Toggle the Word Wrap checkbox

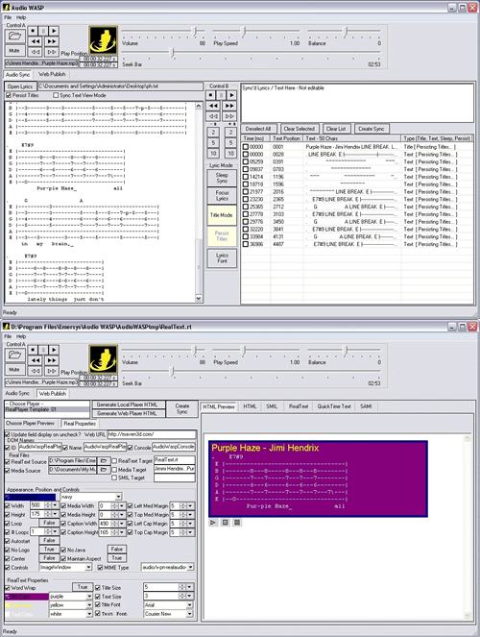tap(8, 588)
